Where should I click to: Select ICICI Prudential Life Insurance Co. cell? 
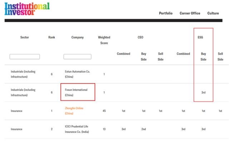coord(77,129)
